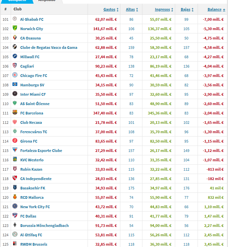Select FC Barcelona gastos 347,40 mill. €
The height and width of the screenshot is (247, 228).
(105, 113)
